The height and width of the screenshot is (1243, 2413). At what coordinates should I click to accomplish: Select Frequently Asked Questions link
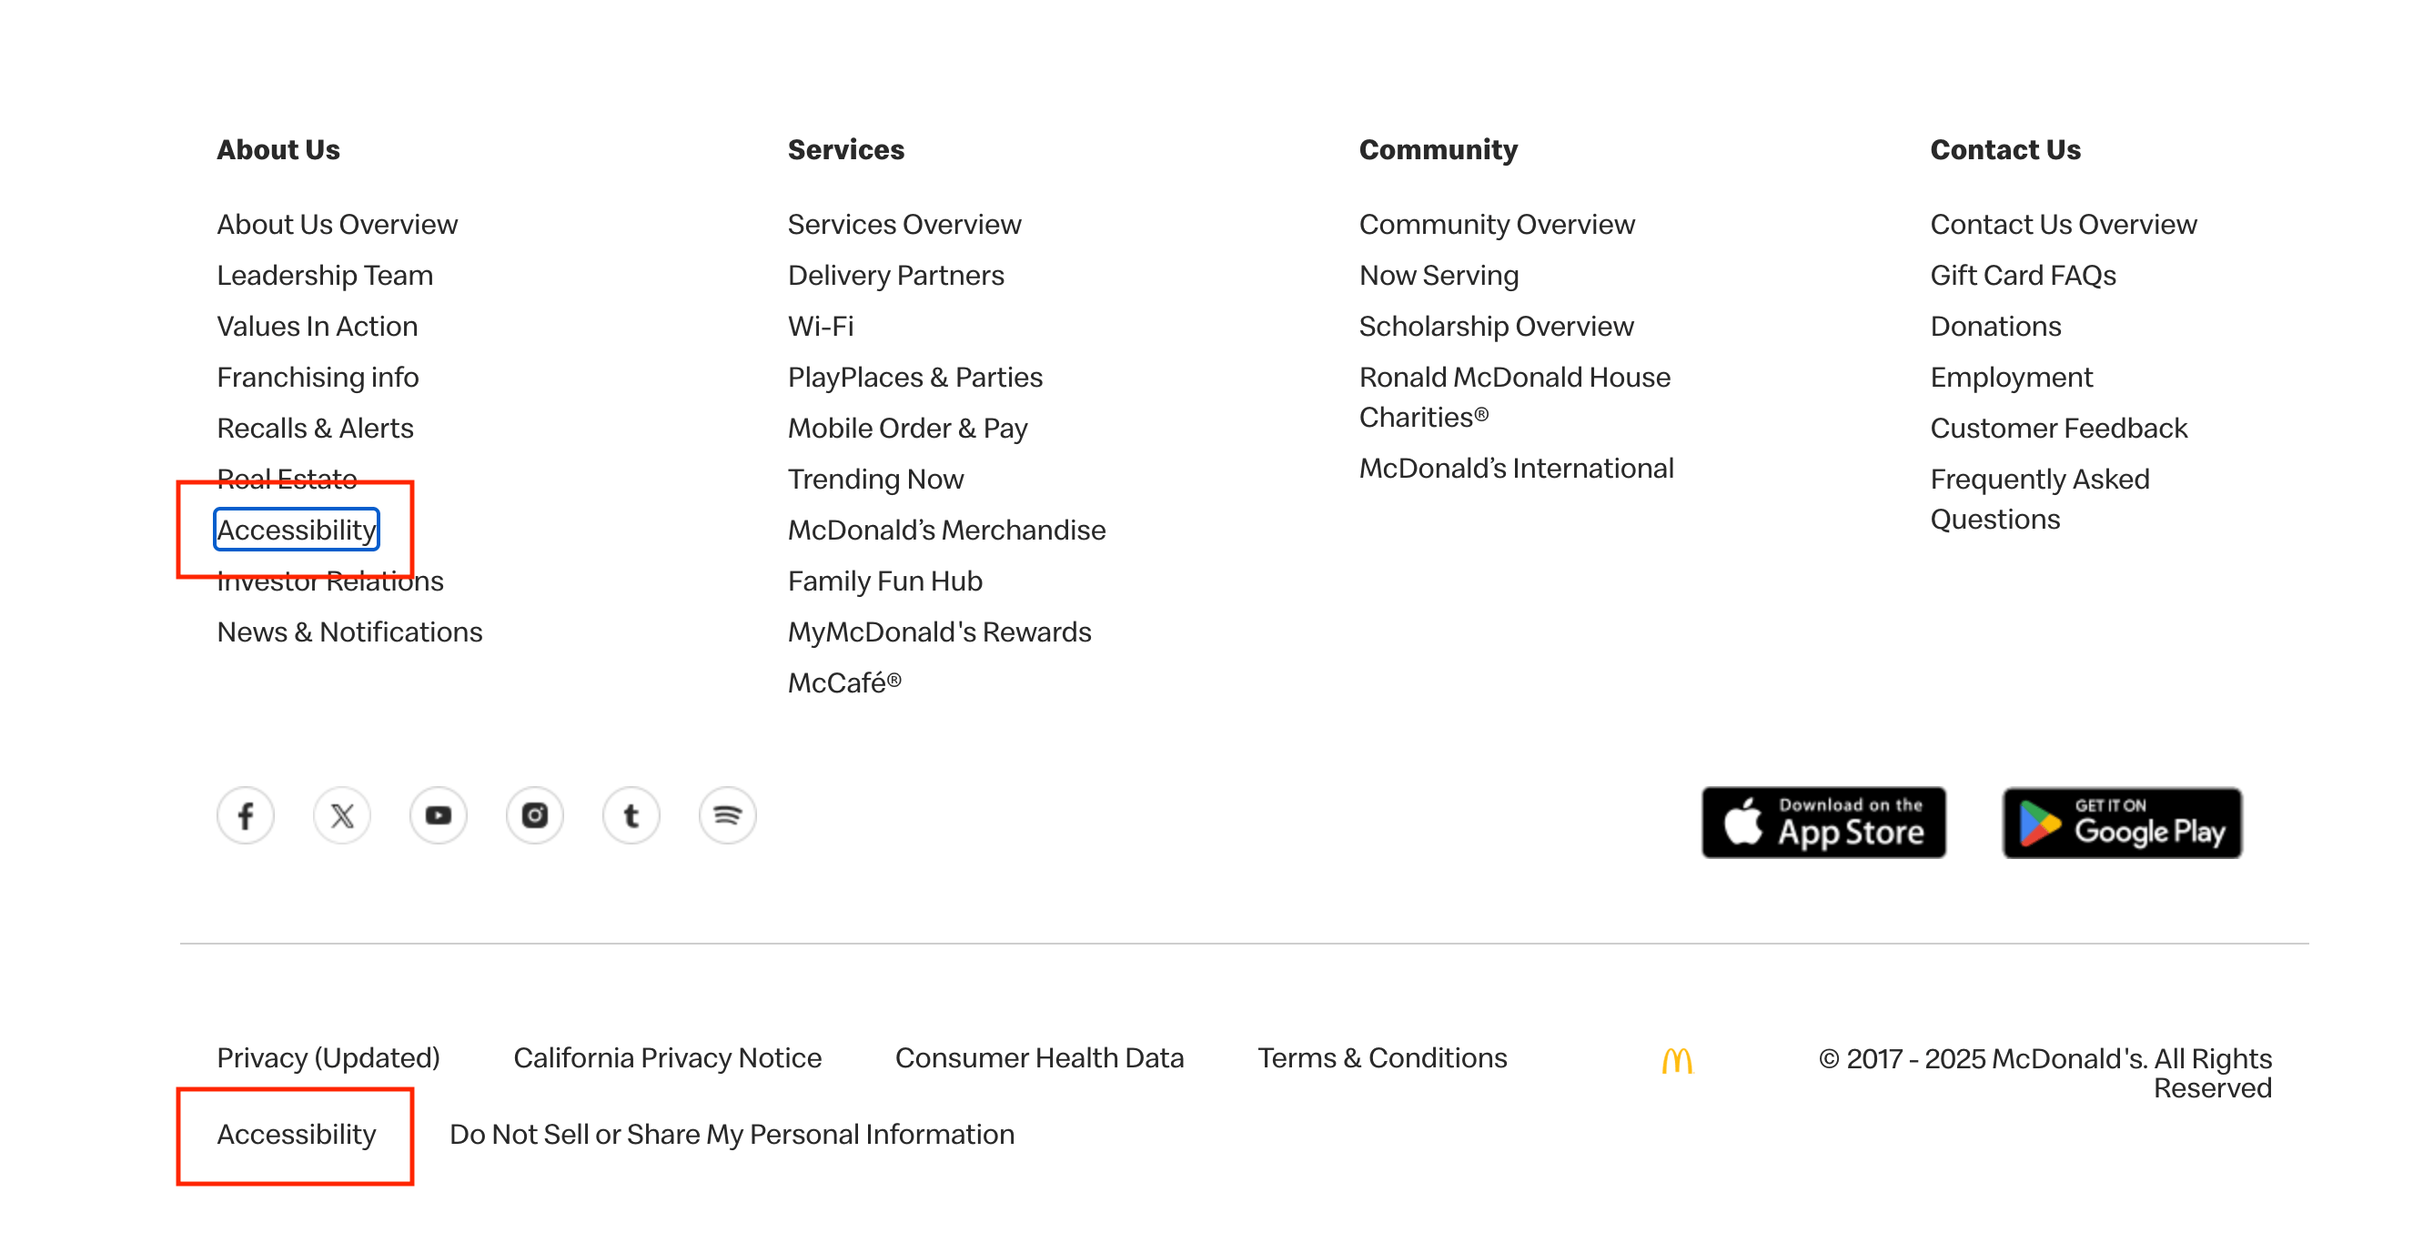[x=2038, y=499]
